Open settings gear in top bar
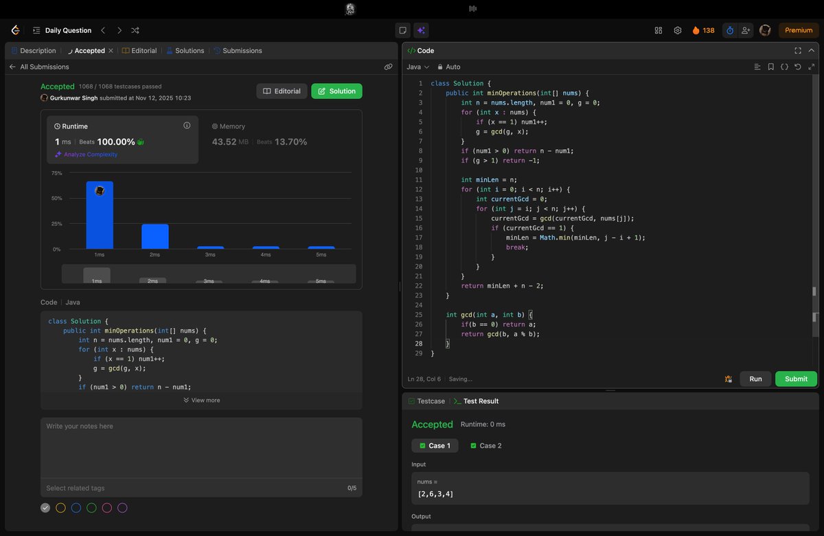The image size is (824, 536). [x=678, y=30]
